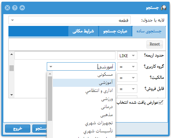The image size is (171, 138).
Task: Open the لایه یا جدول dropdown showing قطعه
Action: pos(69,20)
